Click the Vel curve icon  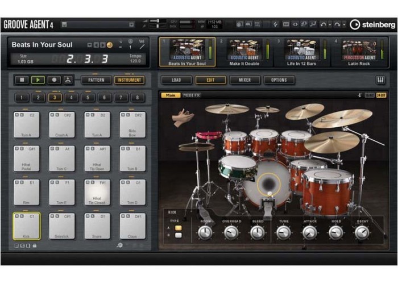(x=142, y=47)
